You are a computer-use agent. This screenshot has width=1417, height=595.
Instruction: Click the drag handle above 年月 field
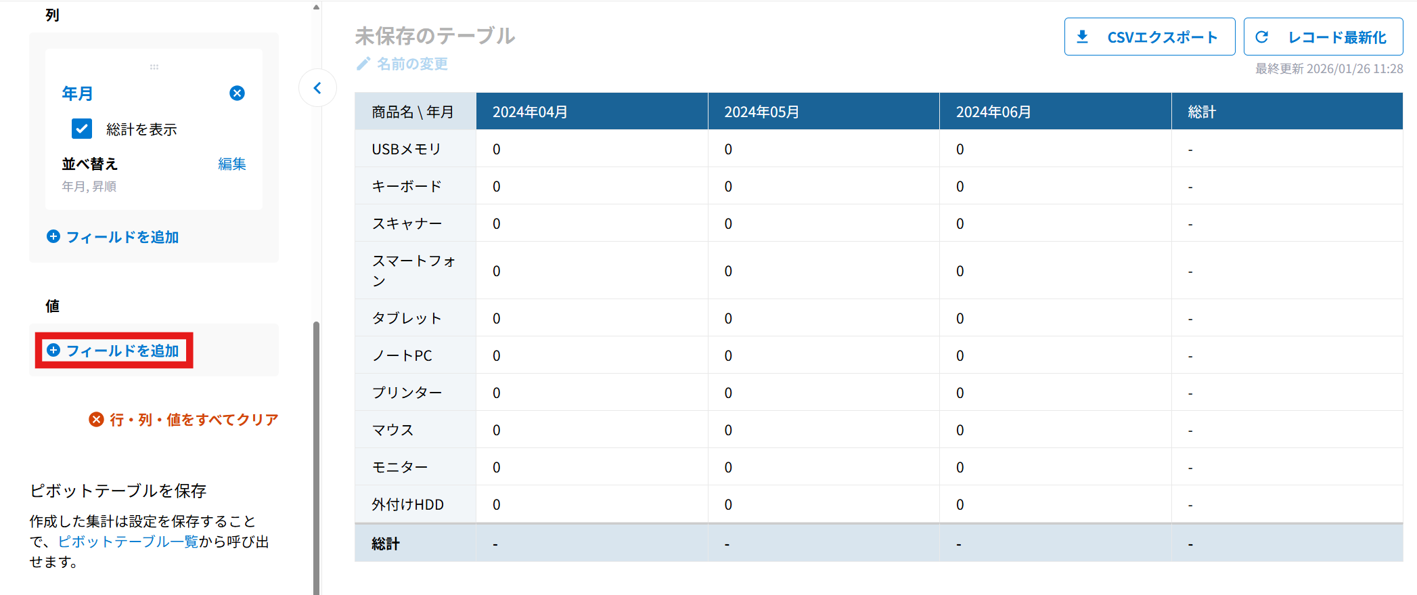click(154, 67)
